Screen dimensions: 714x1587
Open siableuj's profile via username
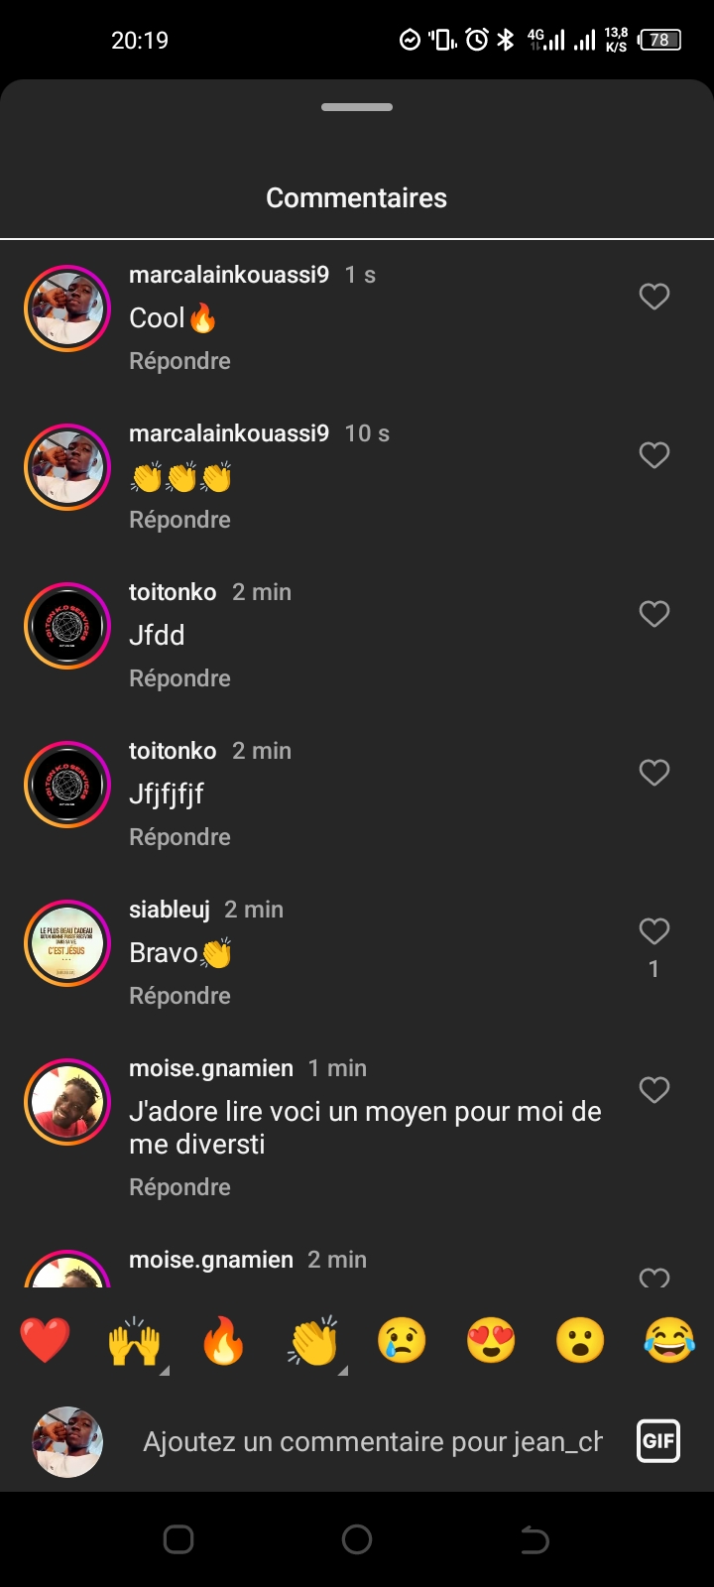click(x=170, y=910)
